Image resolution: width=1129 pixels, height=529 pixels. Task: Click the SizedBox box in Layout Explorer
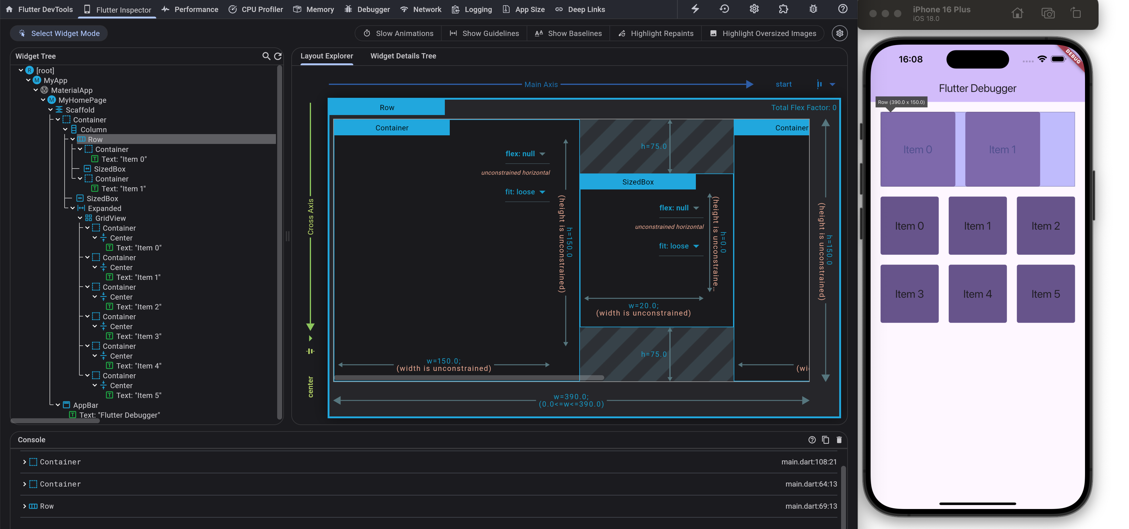click(x=656, y=250)
